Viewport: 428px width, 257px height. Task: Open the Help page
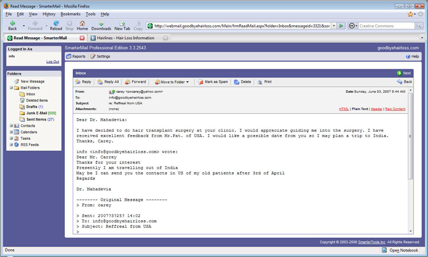pyautogui.click(x=412, y=56)
